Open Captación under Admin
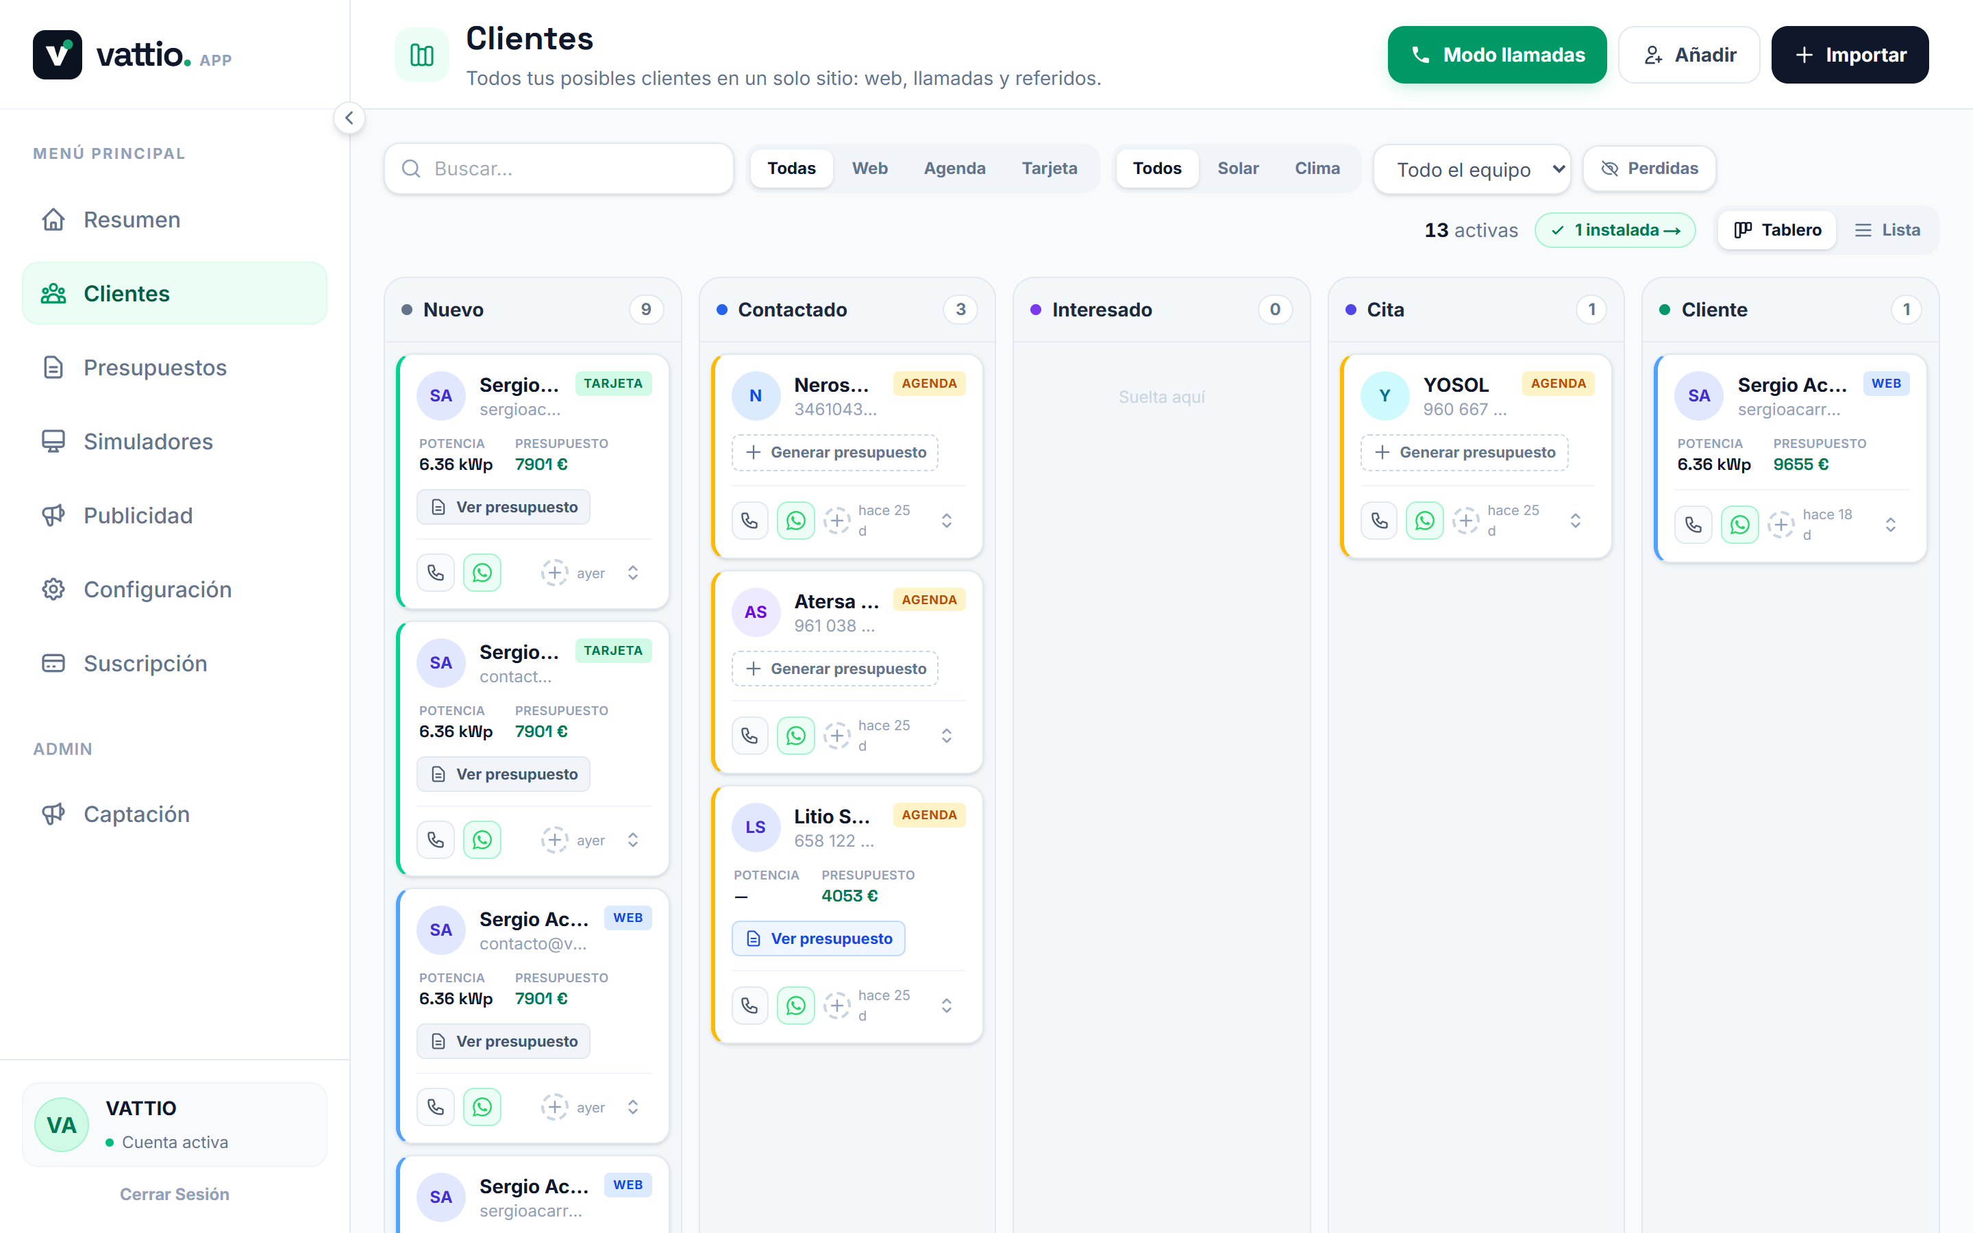This screenshot has width=1973, height=1233. pyautogui.click(x=175, y=814)
